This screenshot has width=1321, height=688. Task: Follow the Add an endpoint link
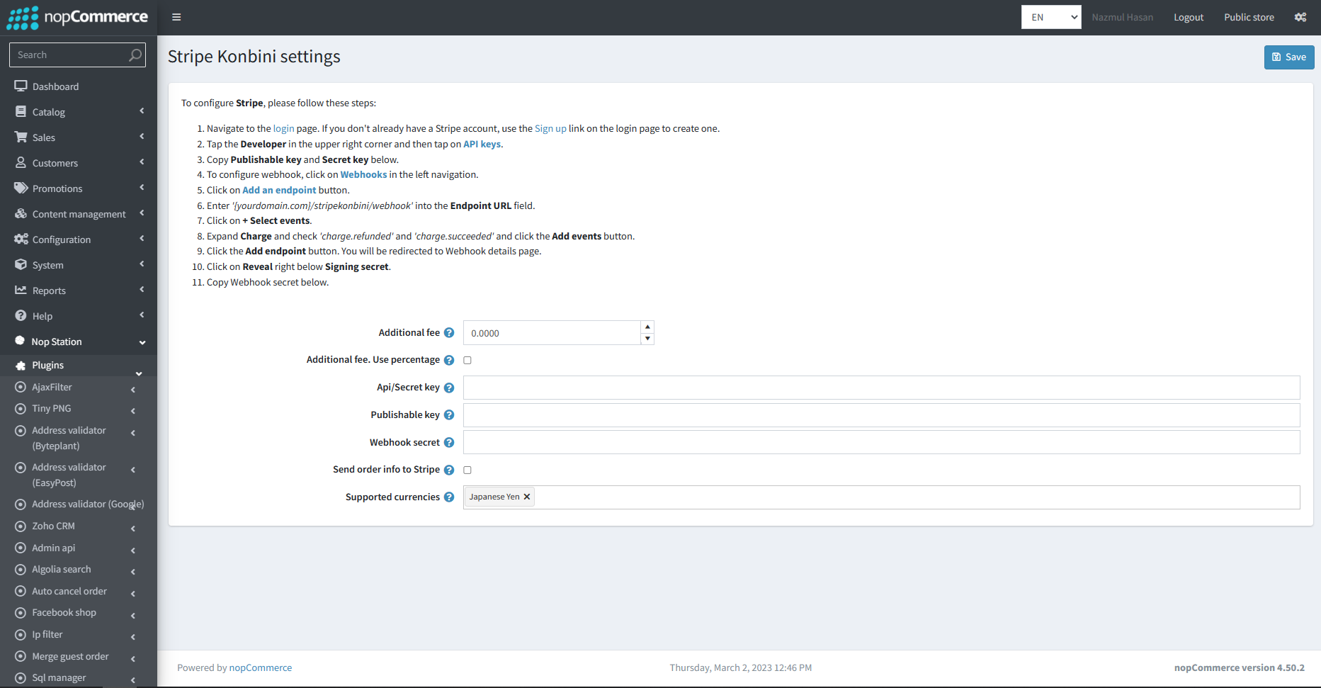pos(279,190)
